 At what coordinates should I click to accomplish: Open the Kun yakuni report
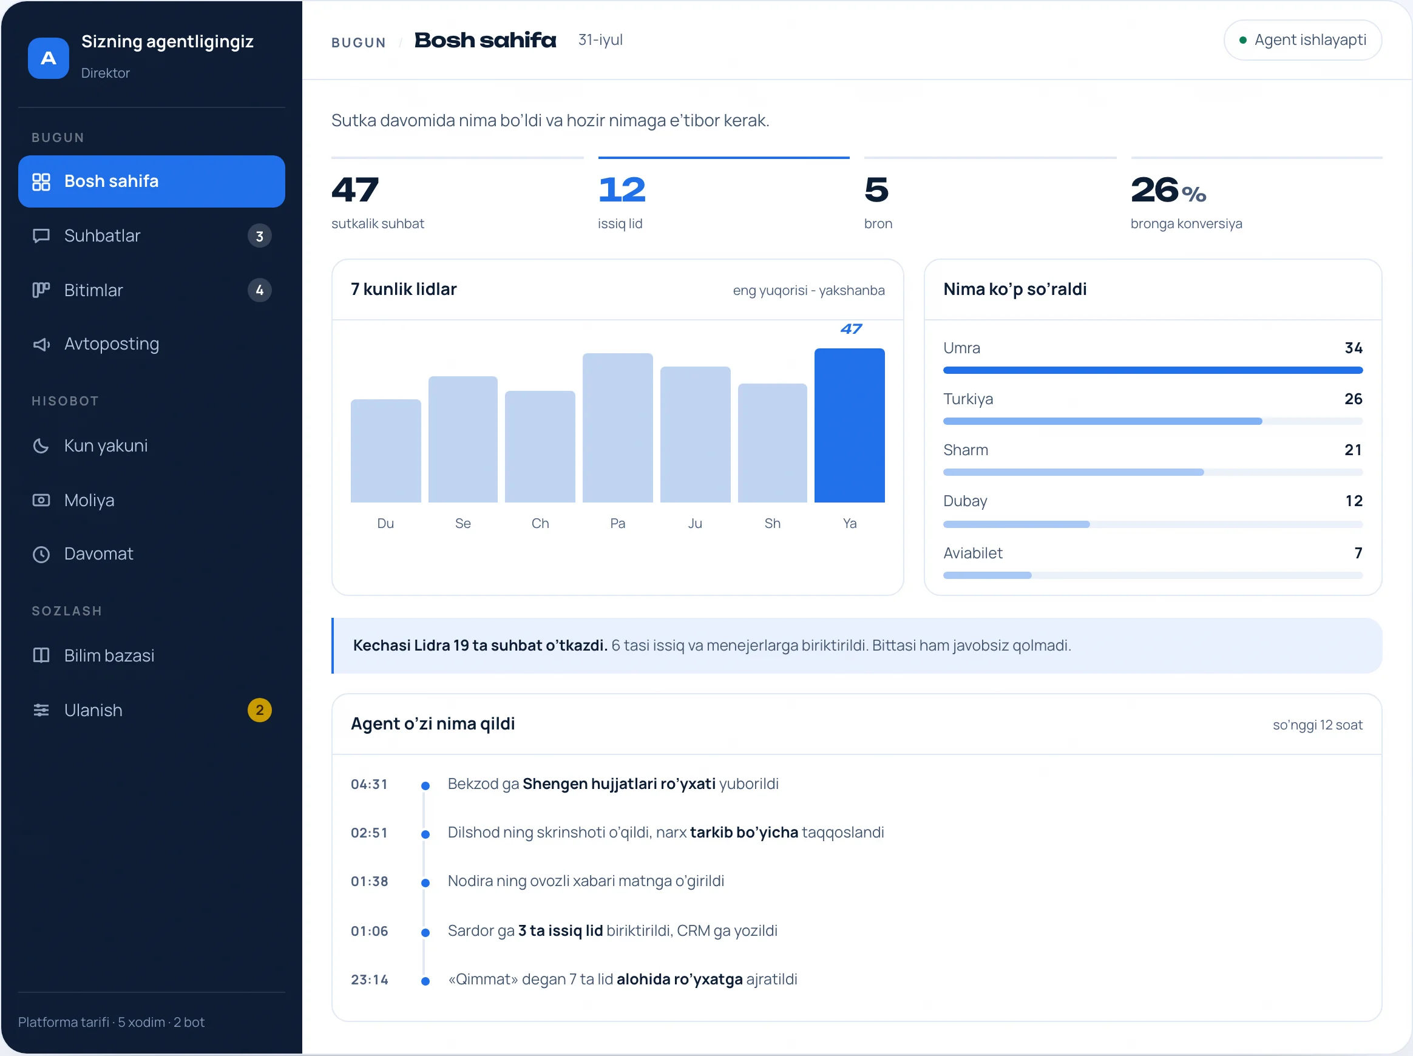tap(151, 446)
